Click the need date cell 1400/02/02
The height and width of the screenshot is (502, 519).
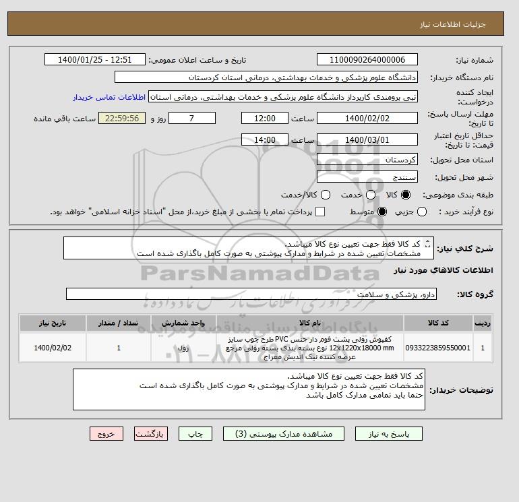click(x=53, y=348)
